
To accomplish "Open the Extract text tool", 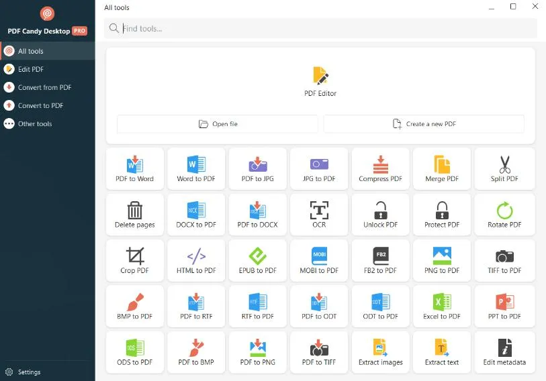I will [x=442, y=352].
